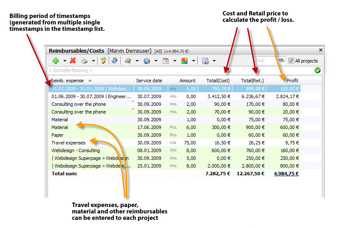Click retail cell 2.800,00 €
Viewport: 345px width, 228px height.
[x=253, y=166]
